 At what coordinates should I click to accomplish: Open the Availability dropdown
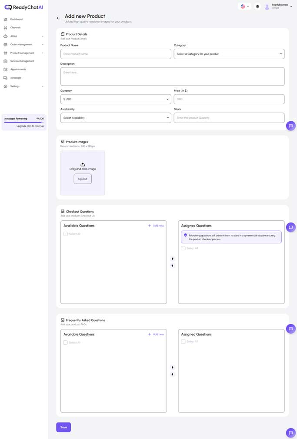point(116,118)
